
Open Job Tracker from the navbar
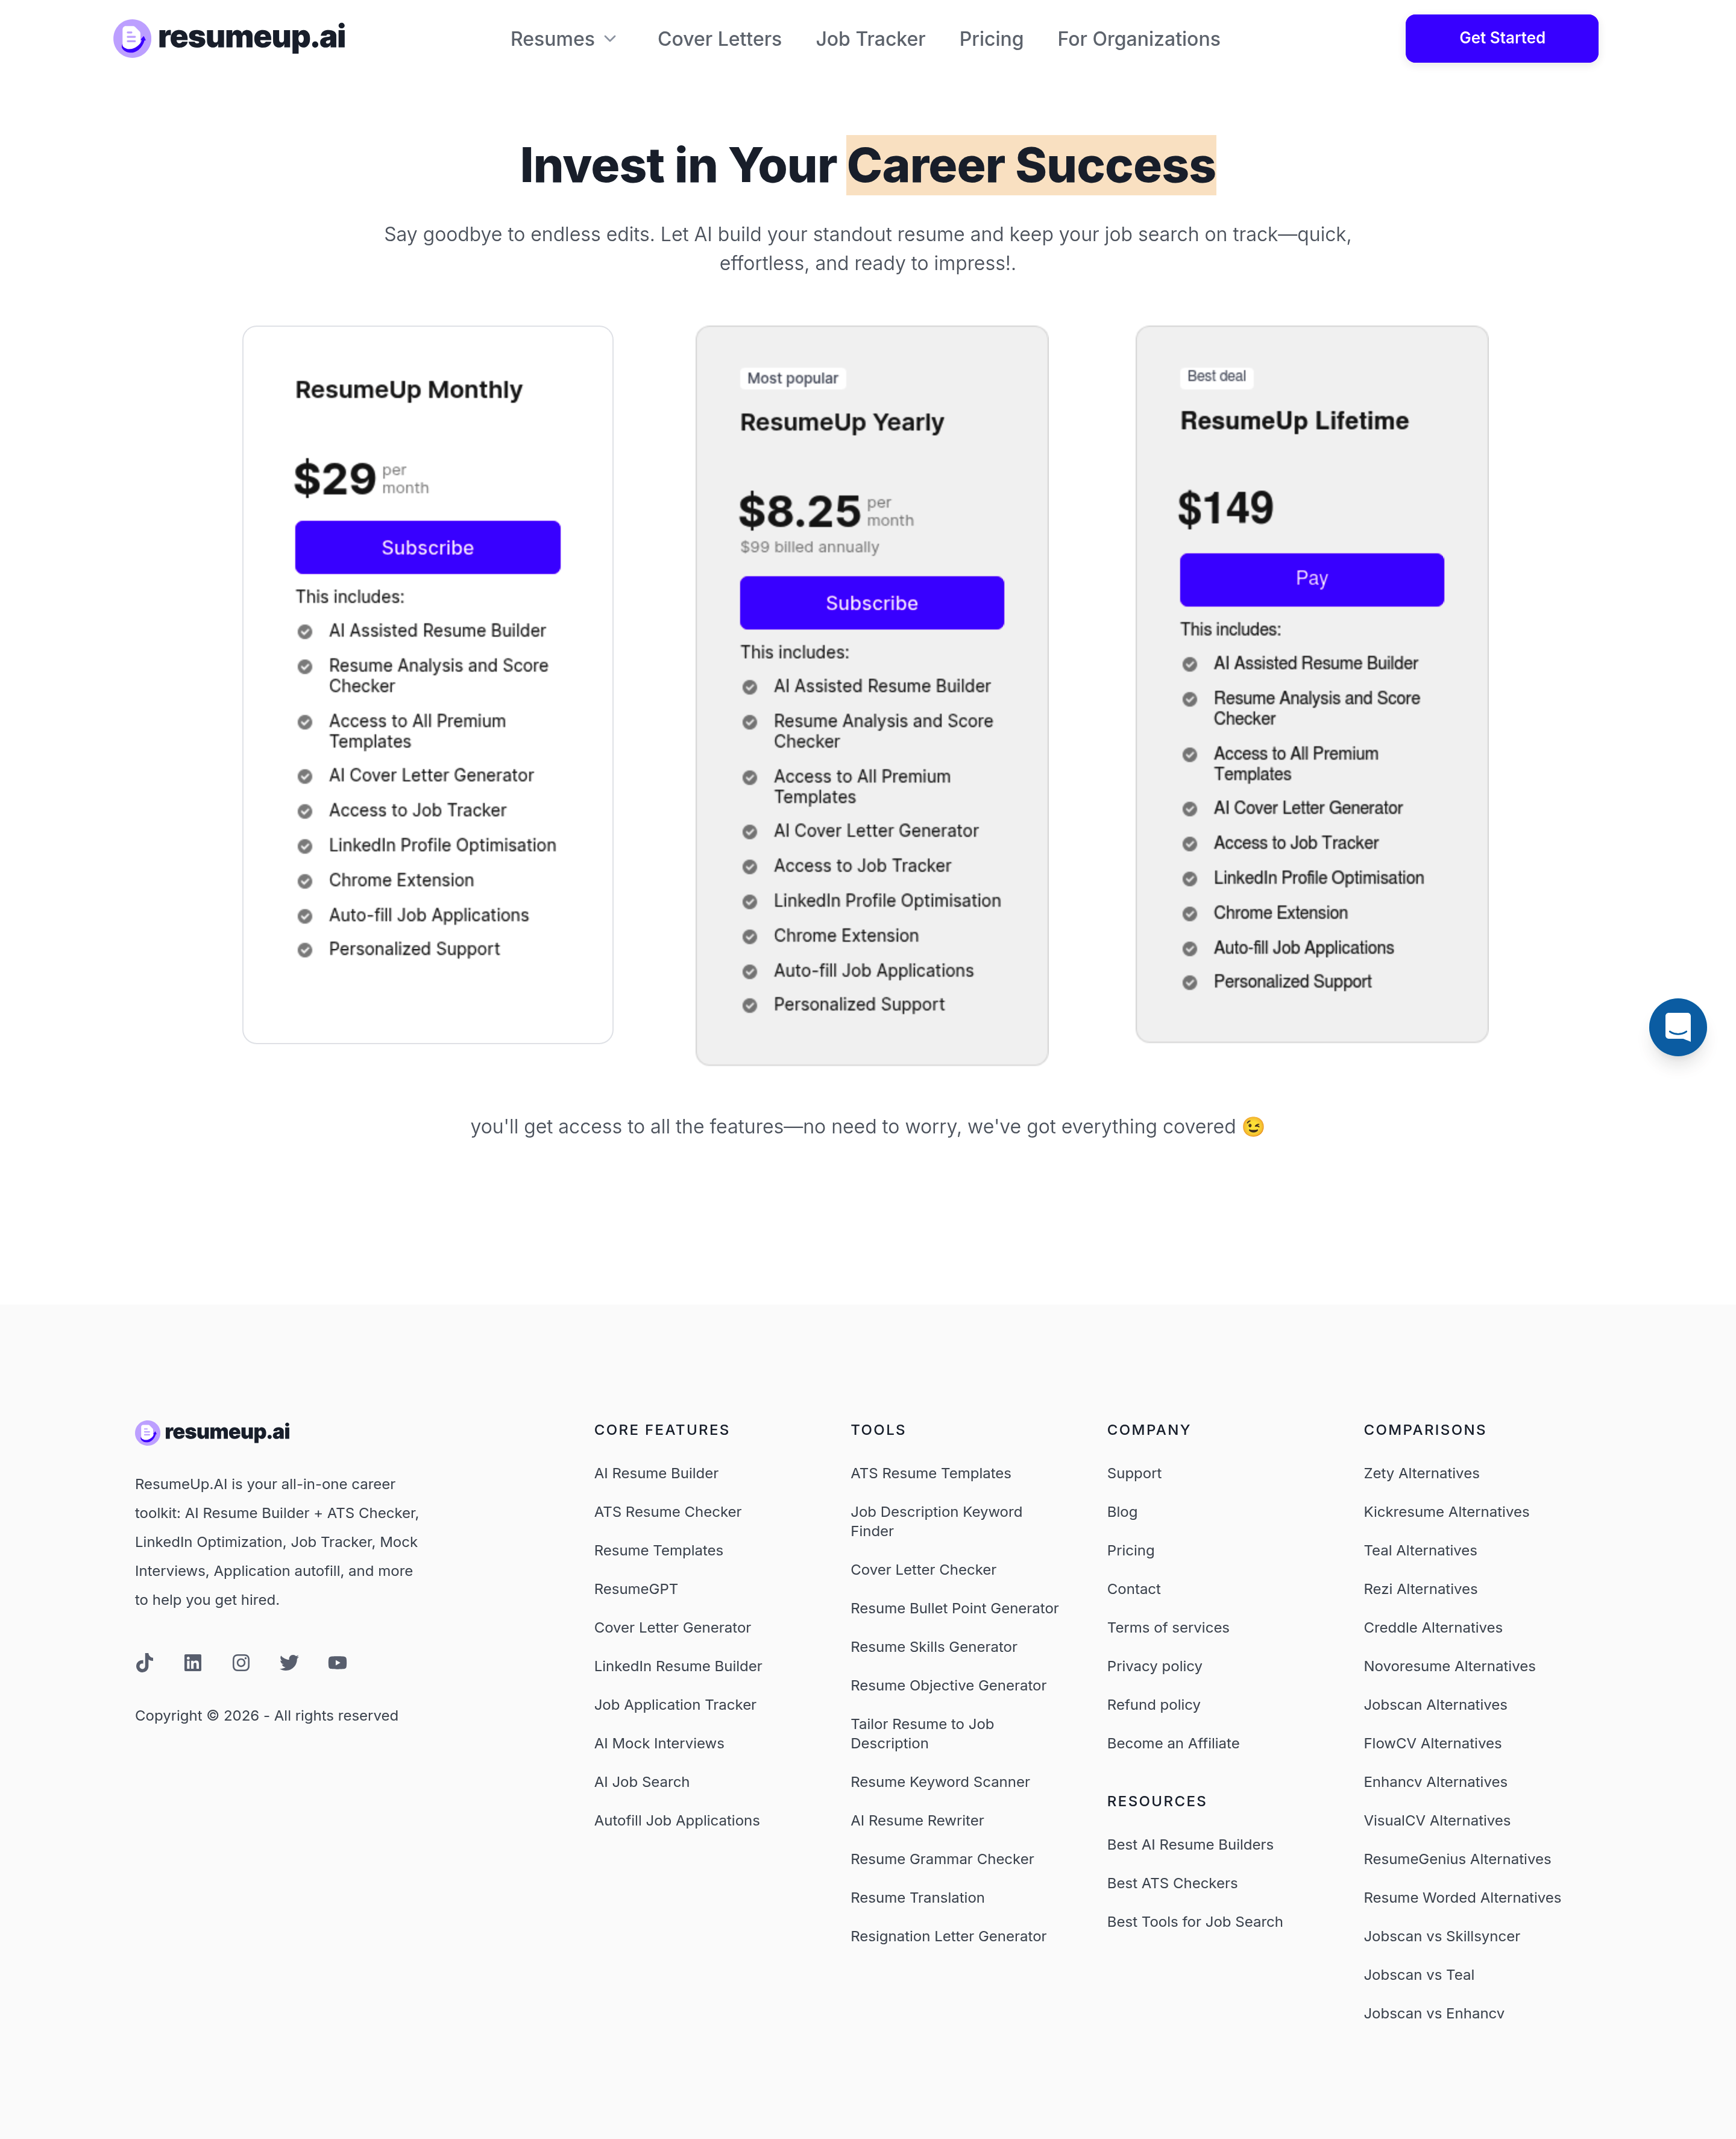870,39
